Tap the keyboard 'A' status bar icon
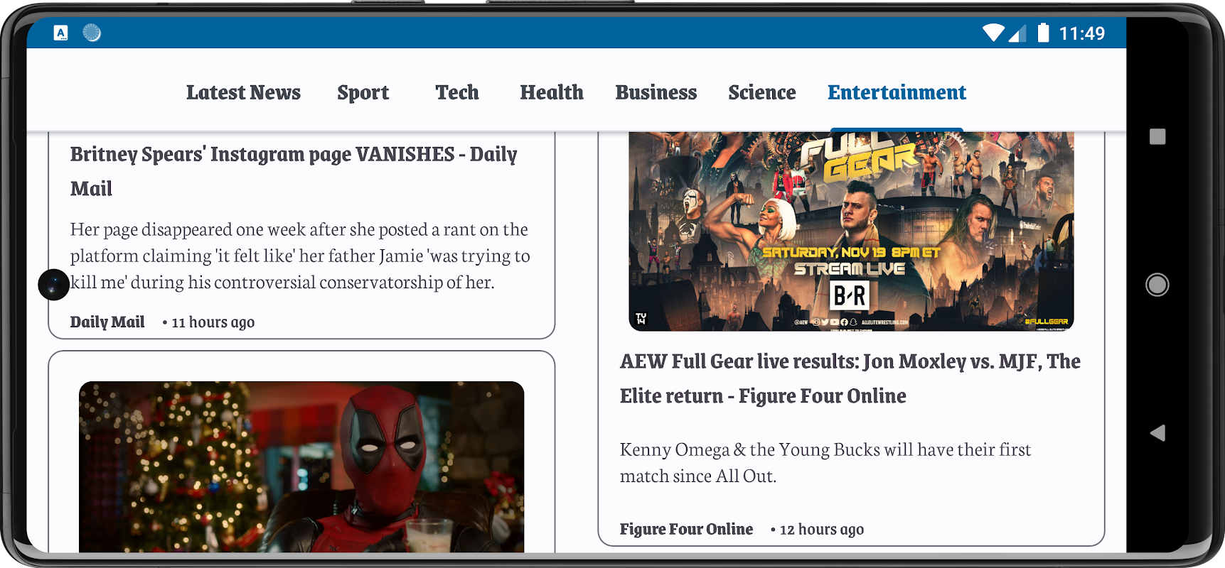Screen dimensions: 1225x568 (x=61, y=33)
